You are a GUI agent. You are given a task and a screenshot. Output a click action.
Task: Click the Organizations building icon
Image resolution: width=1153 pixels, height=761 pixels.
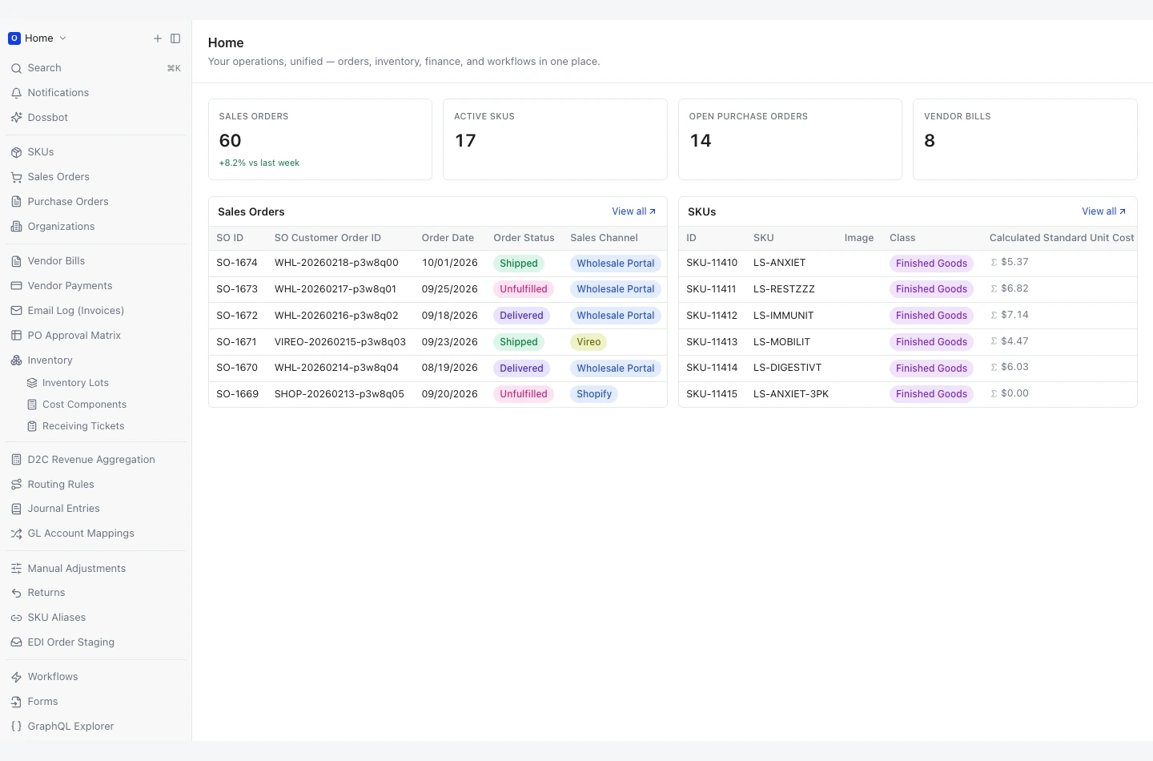pos(16,227)
